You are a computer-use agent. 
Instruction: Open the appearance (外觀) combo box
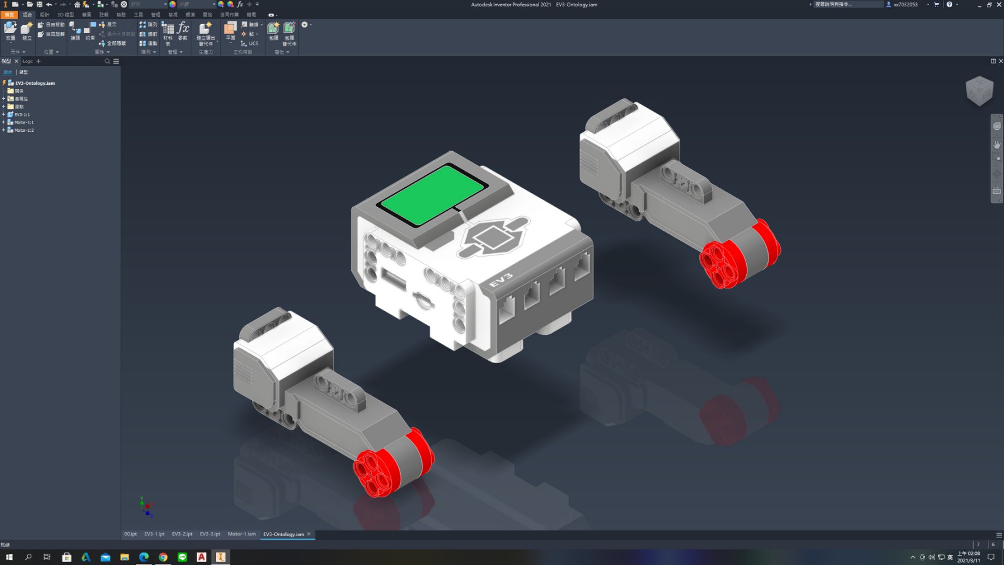point(197,4)
